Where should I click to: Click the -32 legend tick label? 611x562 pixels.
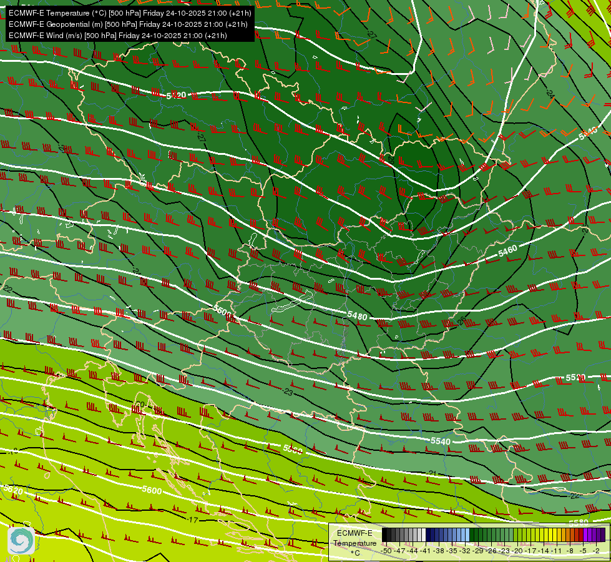[465, 551]
